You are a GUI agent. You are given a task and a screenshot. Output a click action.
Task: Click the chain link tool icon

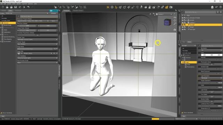(162, 7)
